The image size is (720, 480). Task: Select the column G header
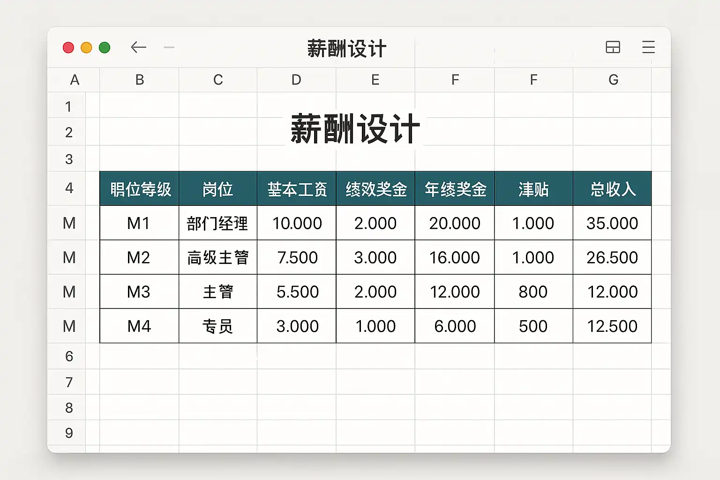click(613, 80)
